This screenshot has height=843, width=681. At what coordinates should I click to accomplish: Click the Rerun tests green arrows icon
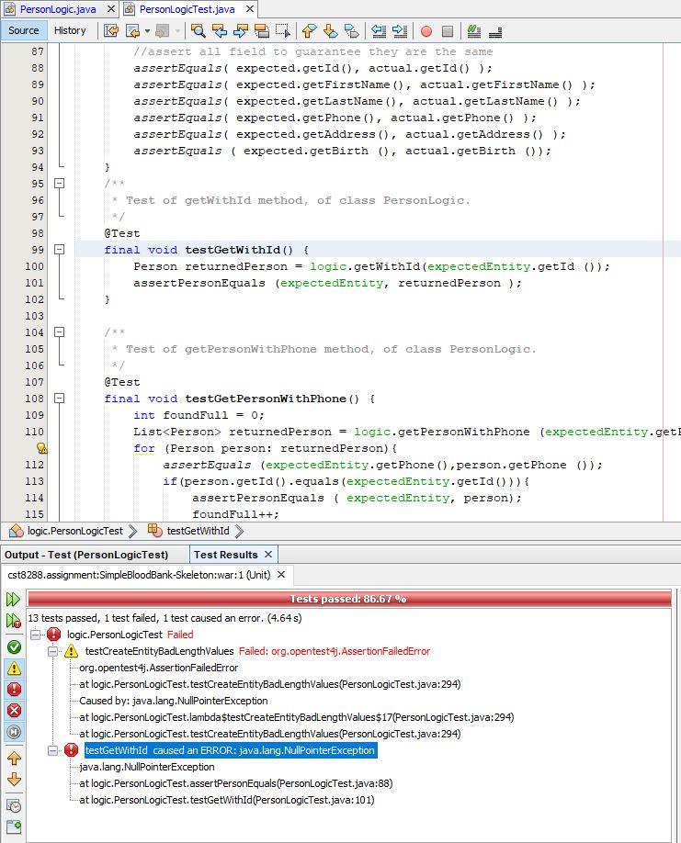click(14, 599)
